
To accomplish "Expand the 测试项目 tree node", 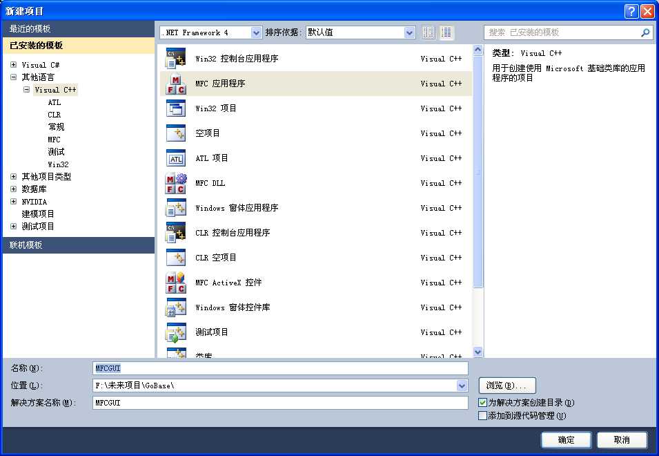I will pyautogui.click(x=13, y=227).
